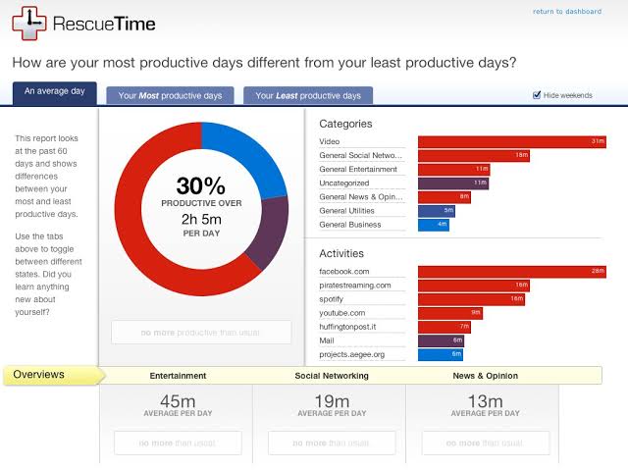Toggle the Hide weekends checkbox
The image size is (628, 470).
537,95
